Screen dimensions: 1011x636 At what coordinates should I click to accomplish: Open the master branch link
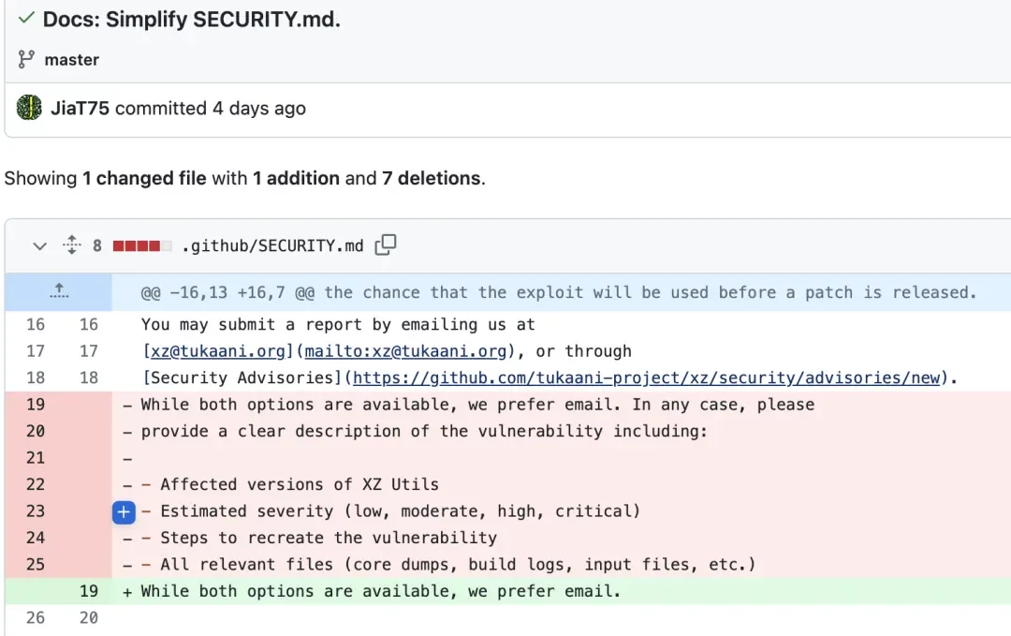click(x=71, y=60)
